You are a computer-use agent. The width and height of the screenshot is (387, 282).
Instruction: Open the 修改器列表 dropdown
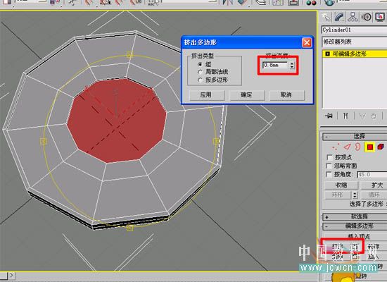pyautogui.click(x=355, y=42)
